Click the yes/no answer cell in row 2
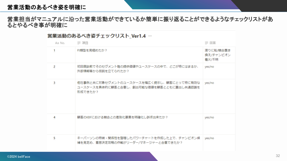Image resolution: width=287 pixels, height=161 pixels. tap(209, 66)
